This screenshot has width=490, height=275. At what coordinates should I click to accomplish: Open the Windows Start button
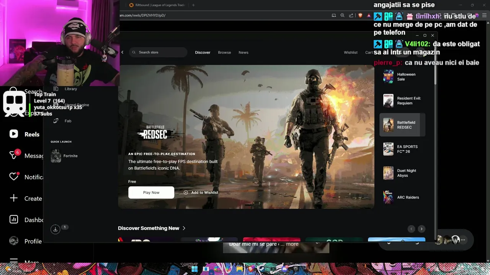[194, 269]
